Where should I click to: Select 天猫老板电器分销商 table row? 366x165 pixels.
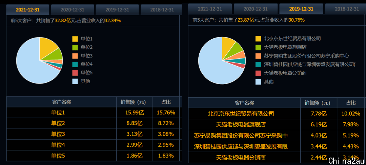(x=277, y=157)
